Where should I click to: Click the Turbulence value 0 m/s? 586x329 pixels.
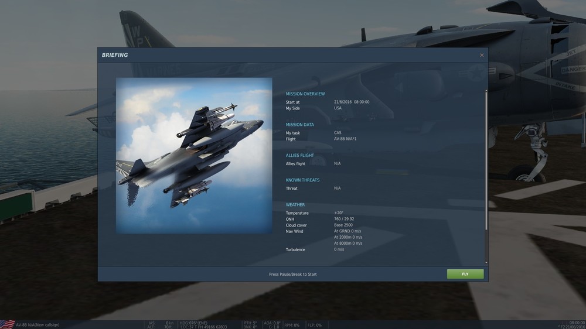pyautogui.click(x=339, y=249)
